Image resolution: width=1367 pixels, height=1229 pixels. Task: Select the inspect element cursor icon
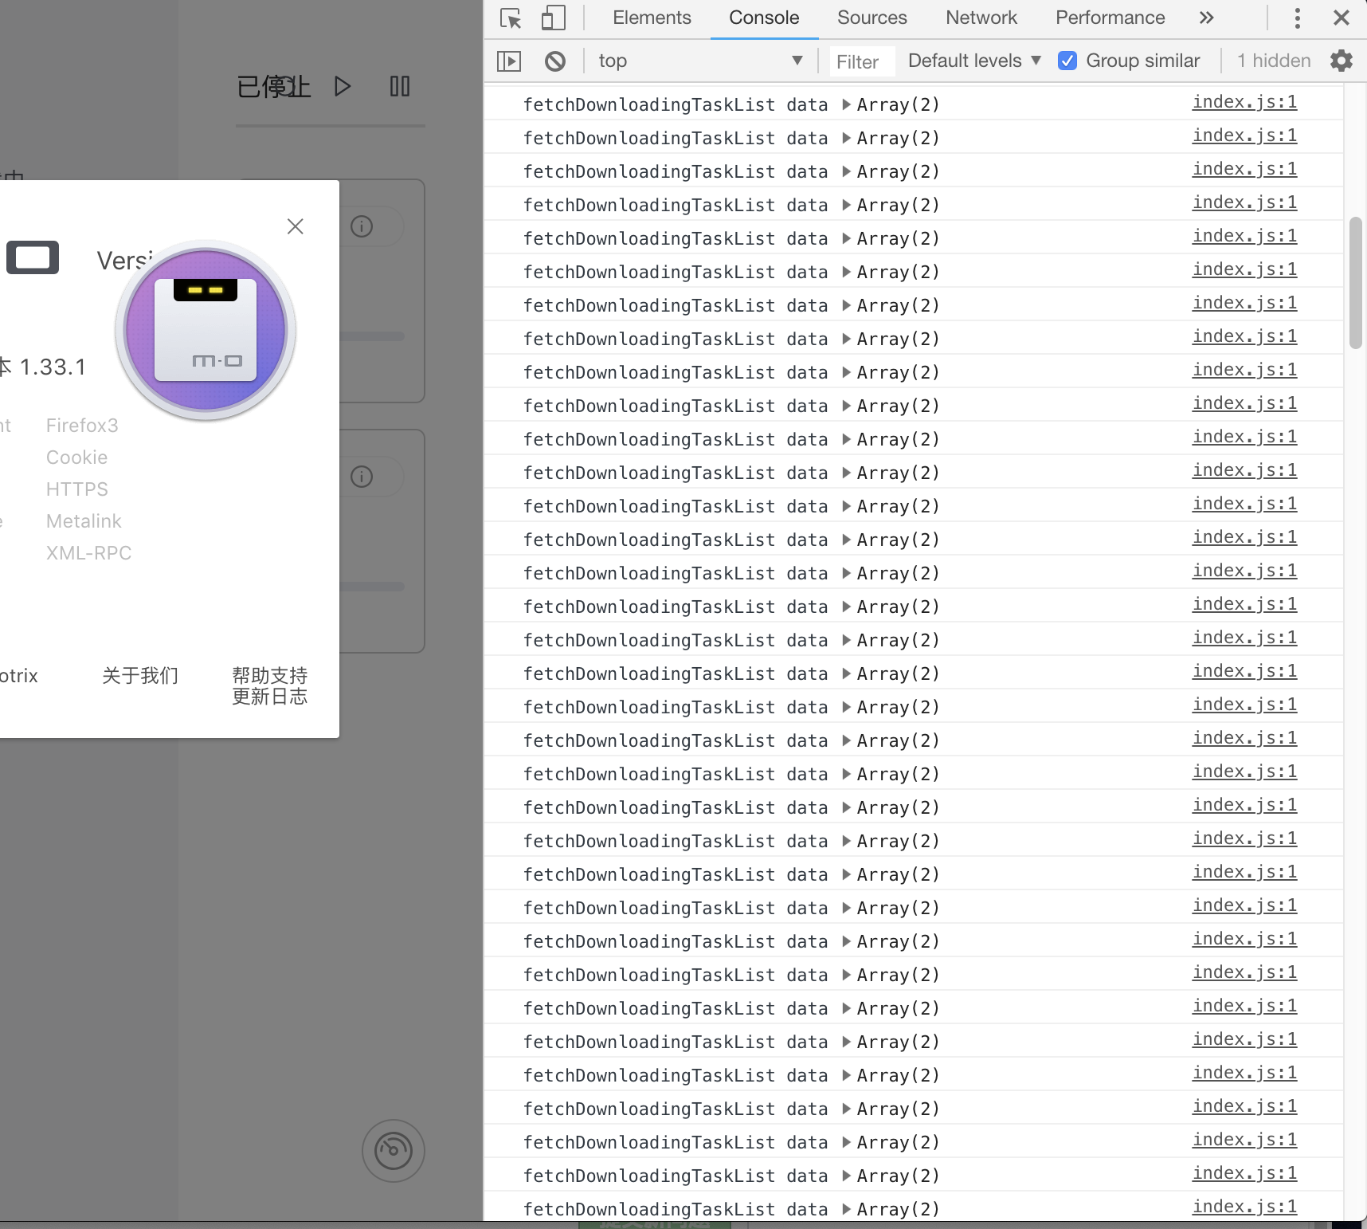(511, 18)
